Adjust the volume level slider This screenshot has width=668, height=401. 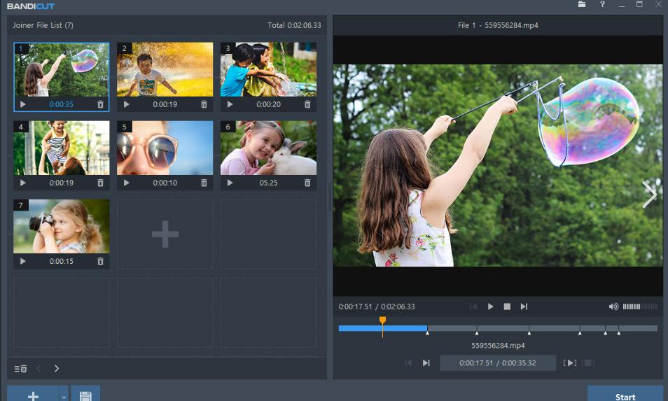tap(640, 307)
